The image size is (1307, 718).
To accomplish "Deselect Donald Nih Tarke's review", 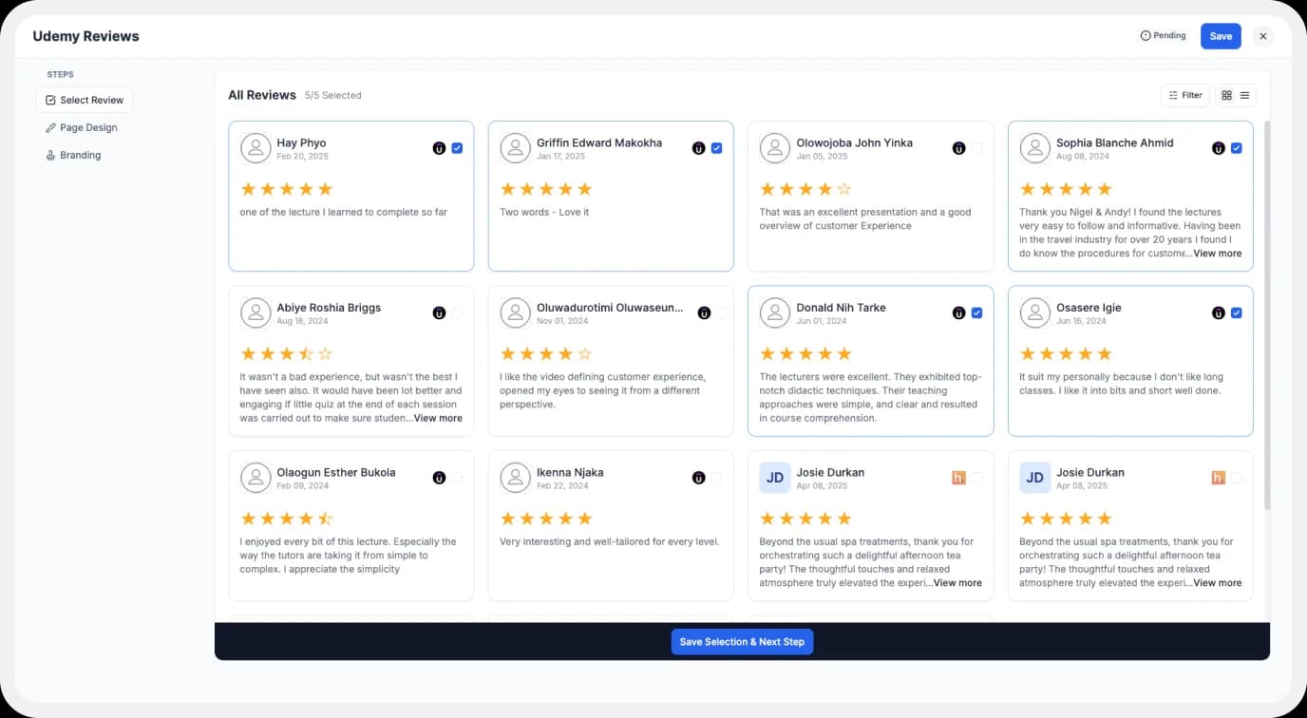I will (x=976, y=312).
